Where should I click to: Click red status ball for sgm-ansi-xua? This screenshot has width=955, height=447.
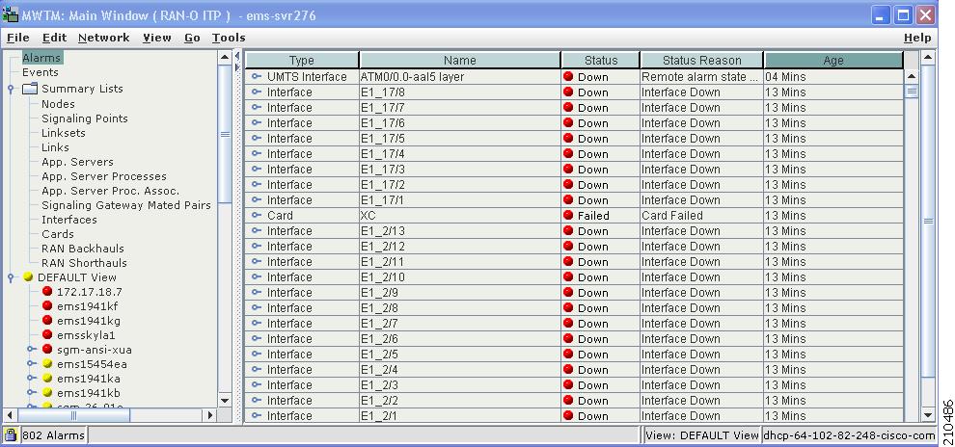(x=47, y=350)
